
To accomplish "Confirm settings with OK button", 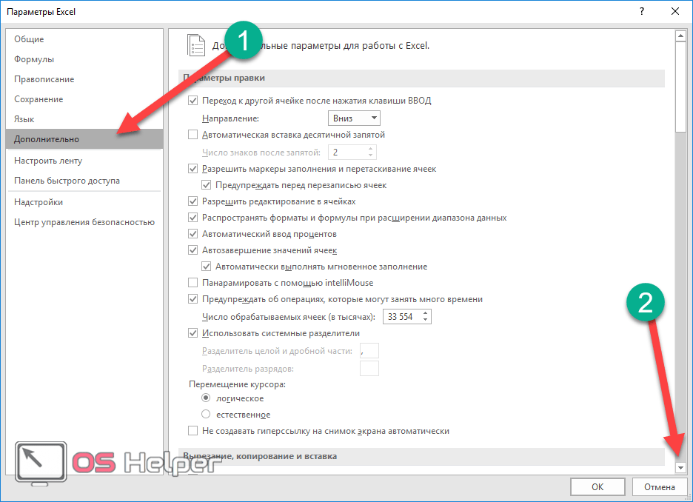I will pos(597,487).
